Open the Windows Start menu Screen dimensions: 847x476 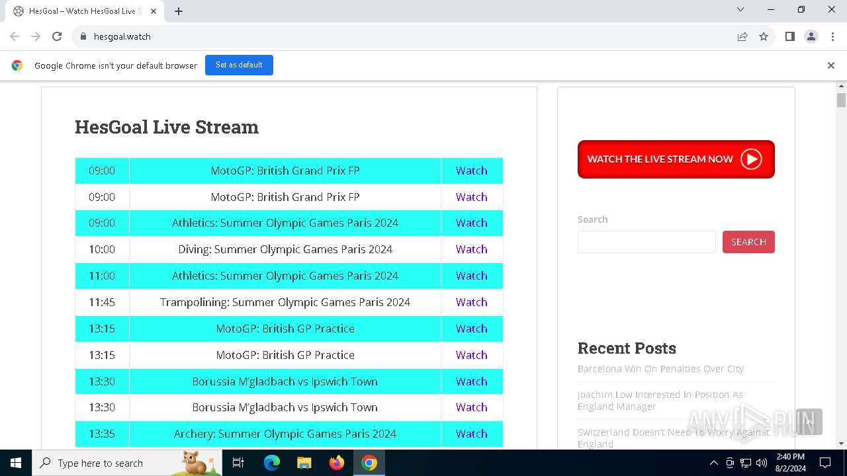(x=16, y=463)
